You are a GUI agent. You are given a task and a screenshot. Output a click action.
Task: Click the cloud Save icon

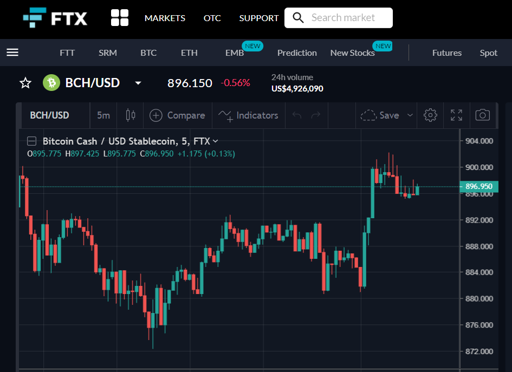368,115
